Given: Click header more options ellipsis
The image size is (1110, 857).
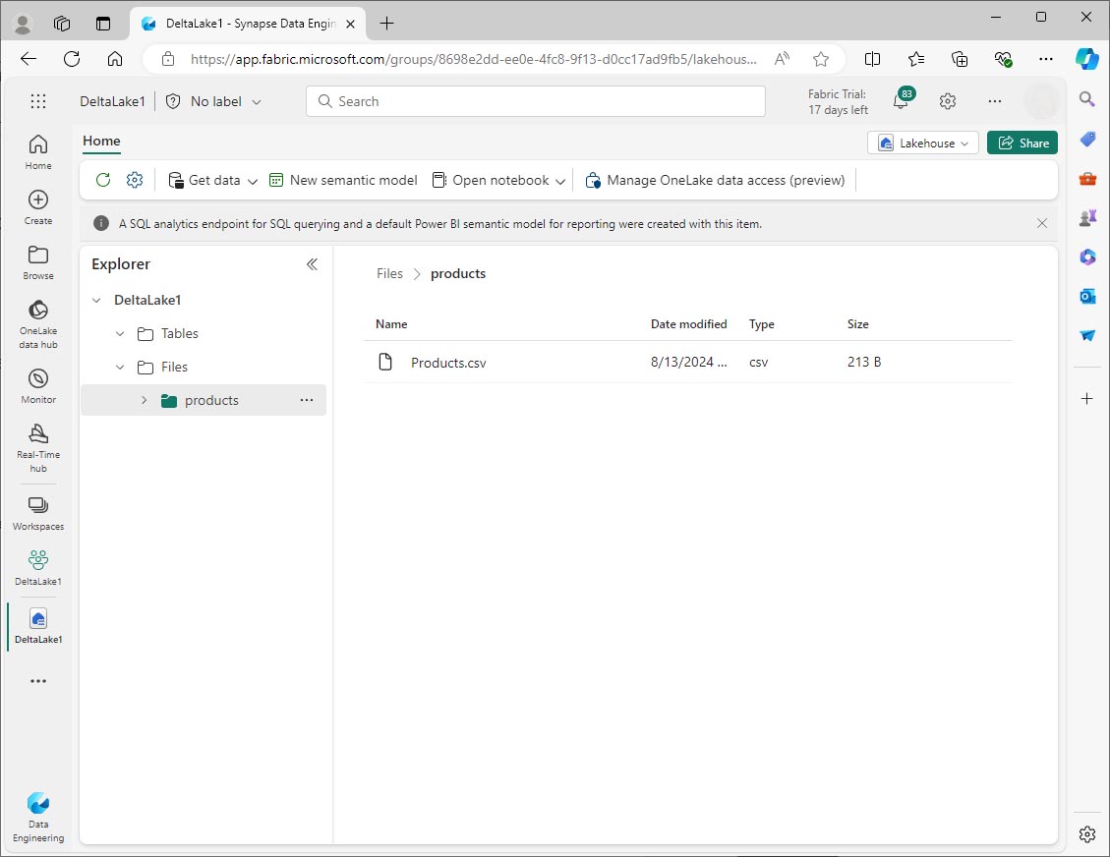Looking at the screenshot, I should (x=995, y=101).
